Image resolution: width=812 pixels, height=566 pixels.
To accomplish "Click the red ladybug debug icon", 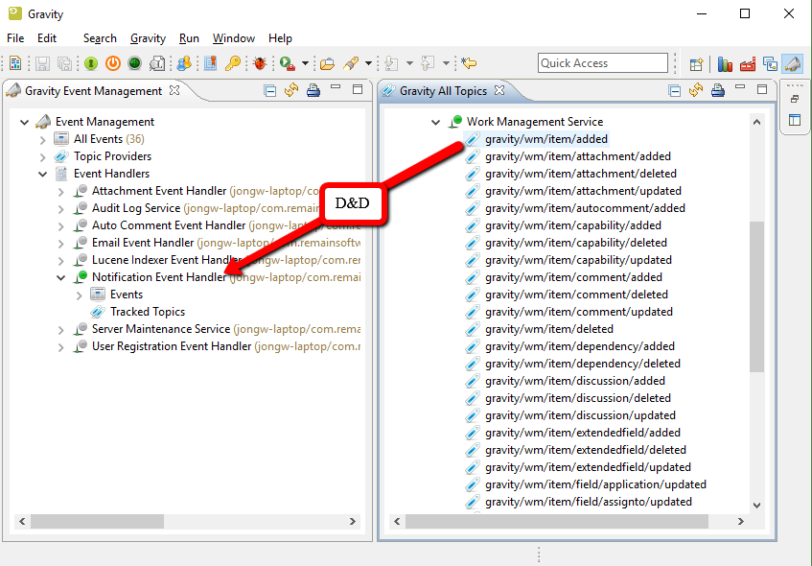I will (260, 63).
